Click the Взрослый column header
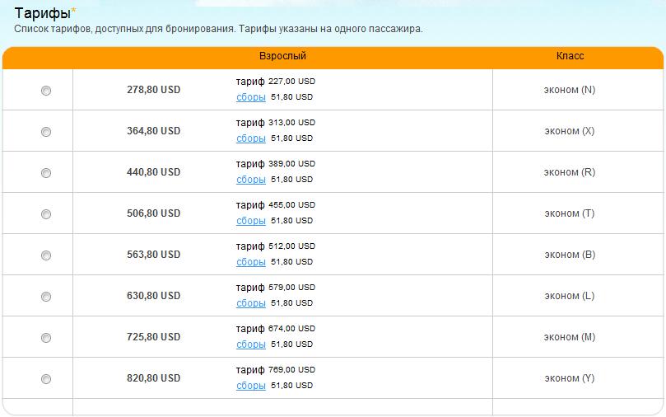The height and width of the screenshot is (417, 666). 282,56
